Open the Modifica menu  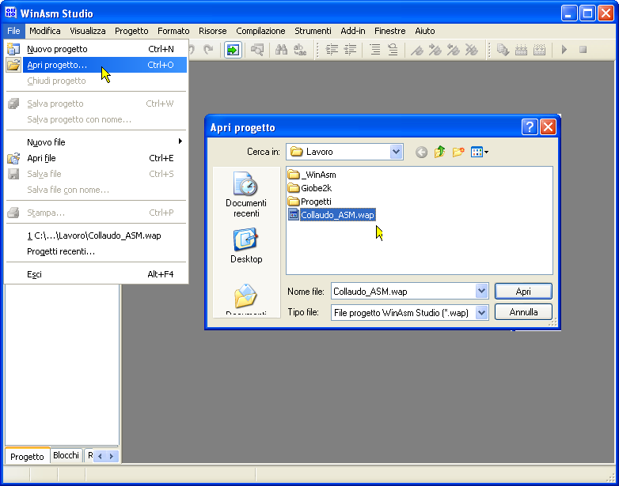click(x=45, y=31)
